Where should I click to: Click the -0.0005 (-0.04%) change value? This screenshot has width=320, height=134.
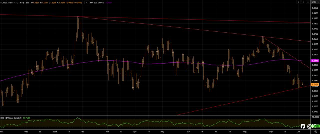[x=74, y=2]
